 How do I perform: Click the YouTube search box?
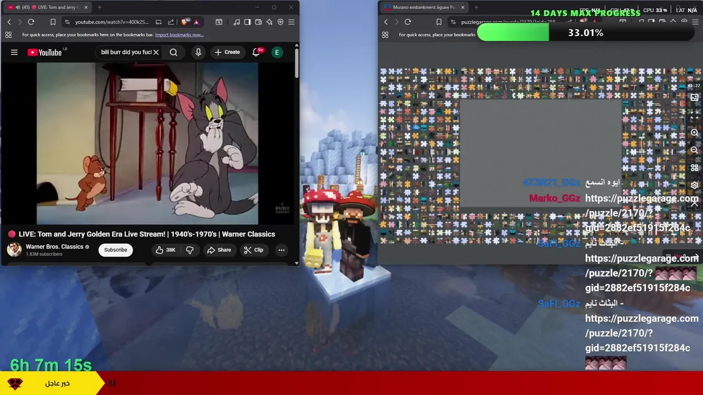pos(126,52)
